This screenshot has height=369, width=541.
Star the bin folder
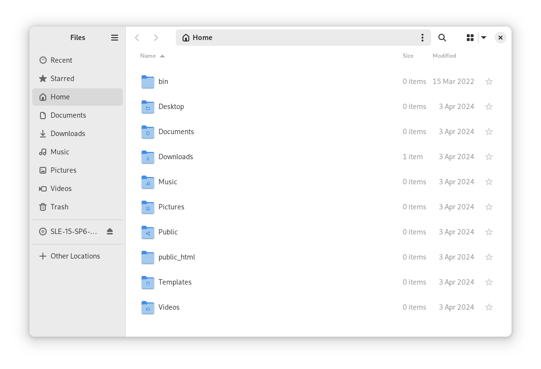coord(488,82)
